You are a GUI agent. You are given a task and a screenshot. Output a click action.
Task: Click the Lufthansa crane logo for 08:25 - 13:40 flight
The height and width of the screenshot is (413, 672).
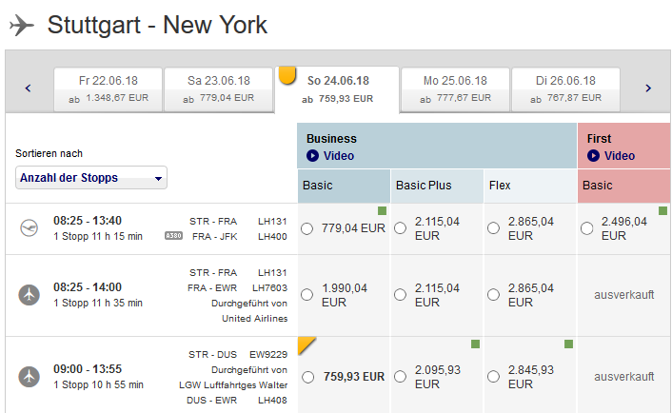(x=30, y=228)
